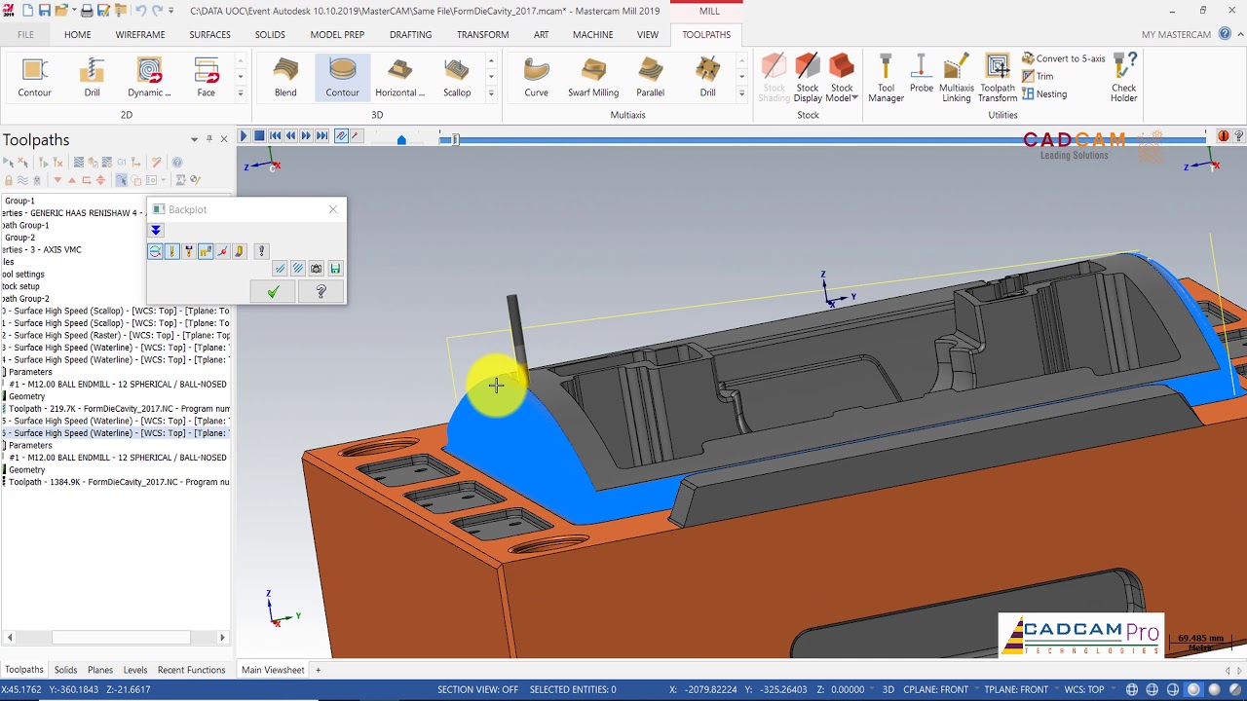This screenshot has width=1247, height=701.
Task: Step backward in backplot
Action: [x=290, y=136]
